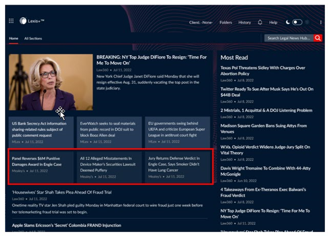
Task: Open Madison Square Garden Bans Suing Attys story
Action: click(x=264, y=129)
